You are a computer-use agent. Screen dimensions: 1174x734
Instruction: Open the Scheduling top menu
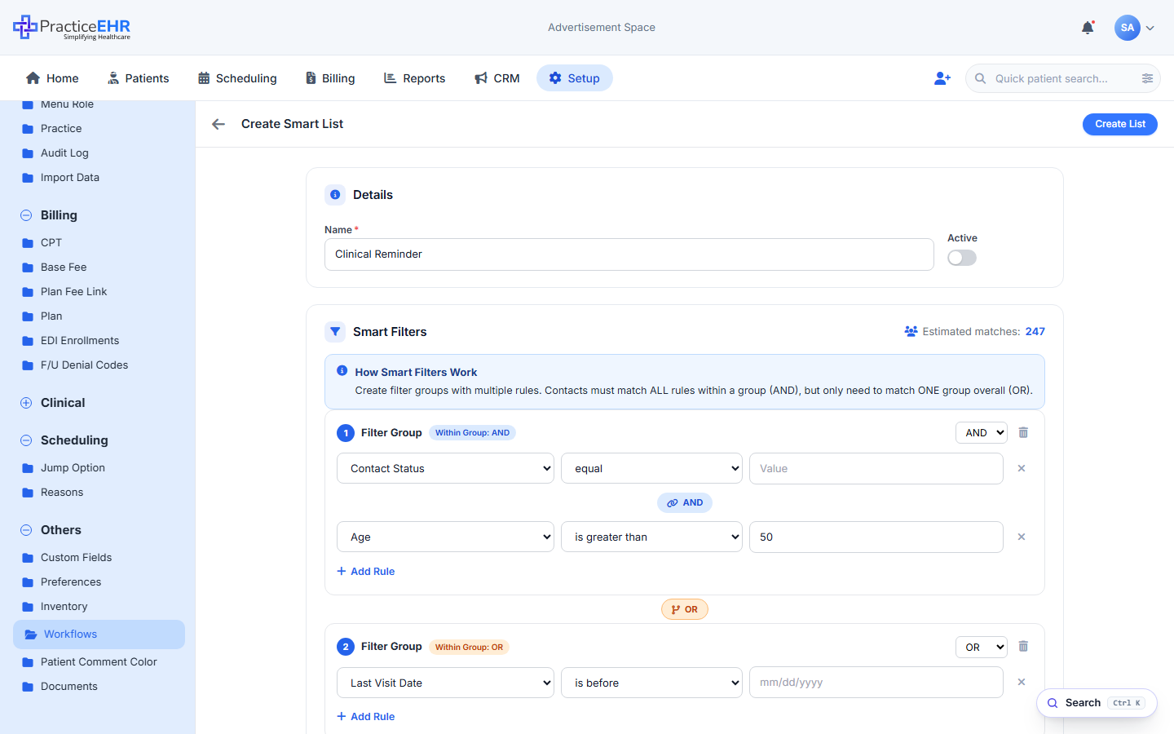(x=237, y=78)
